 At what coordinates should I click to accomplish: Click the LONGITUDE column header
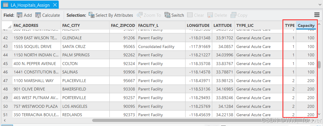click(198, 25)
